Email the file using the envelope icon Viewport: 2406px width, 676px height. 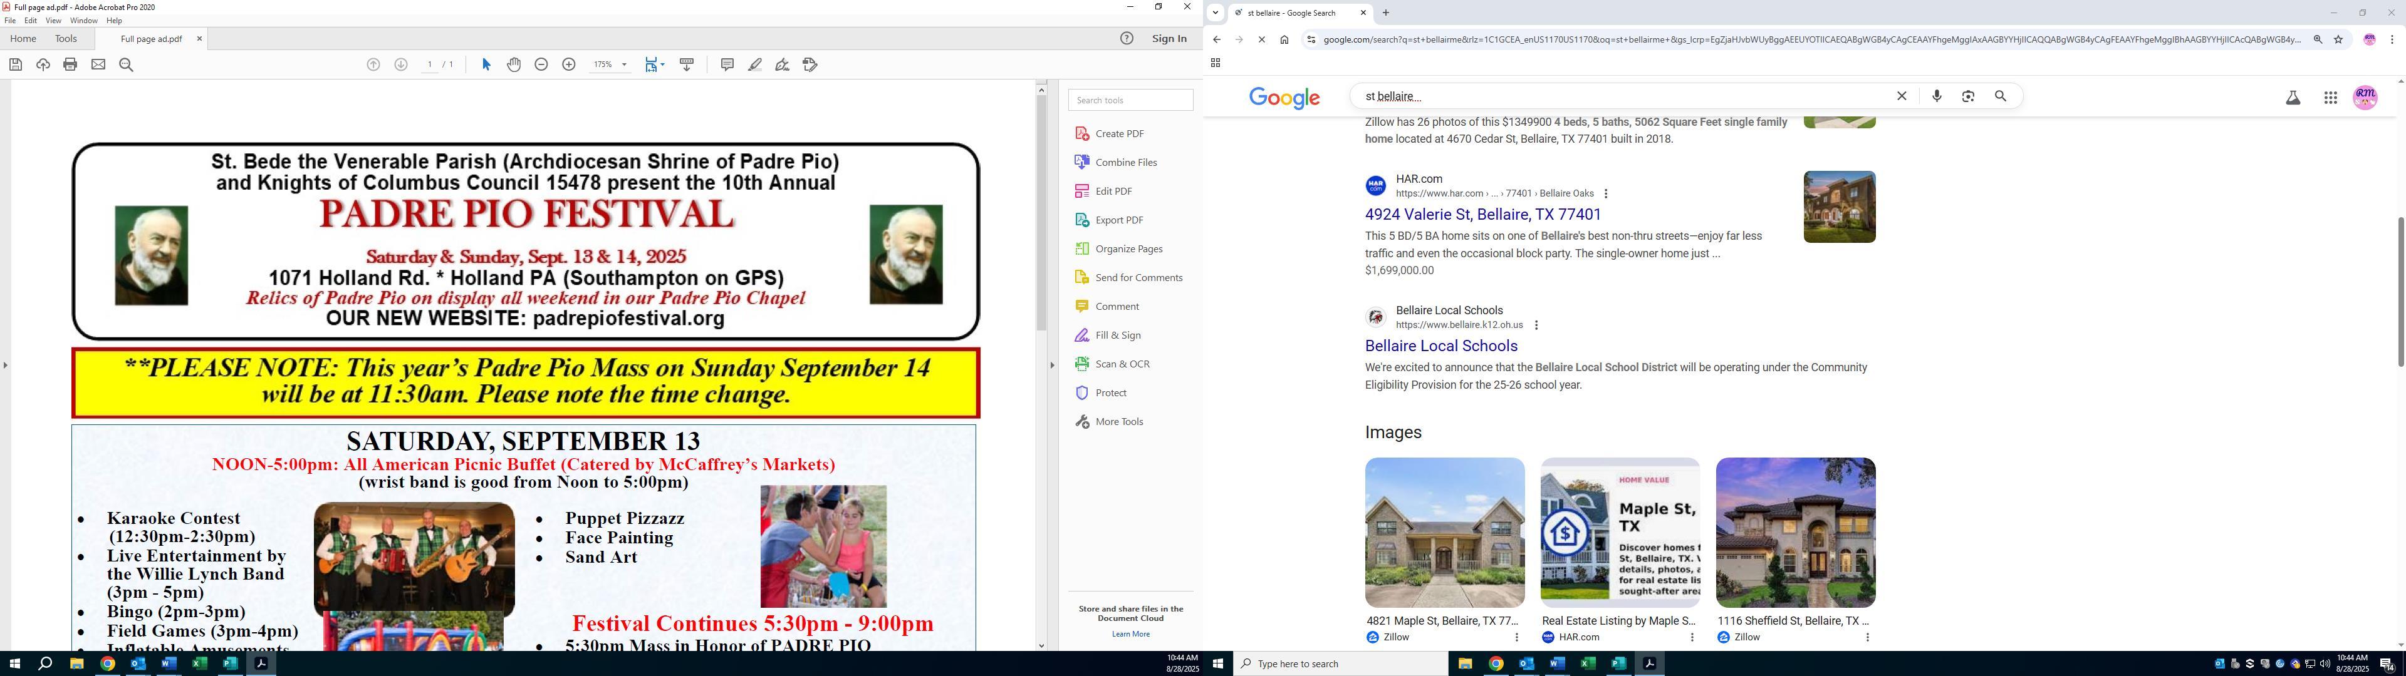pos(98,64)
